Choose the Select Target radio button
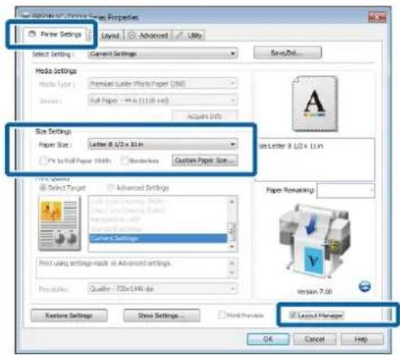The image size is (400, 355). pos(43,188)
